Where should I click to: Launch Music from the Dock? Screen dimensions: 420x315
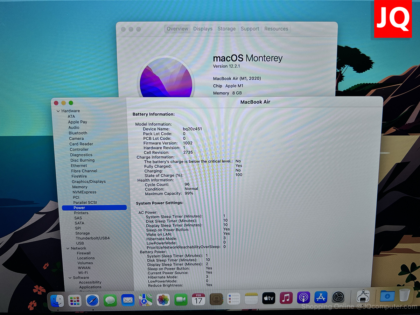[x=286, y=298]
